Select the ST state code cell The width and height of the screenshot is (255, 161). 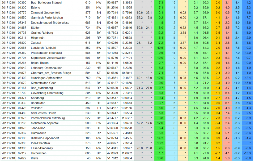coord(99,73)
